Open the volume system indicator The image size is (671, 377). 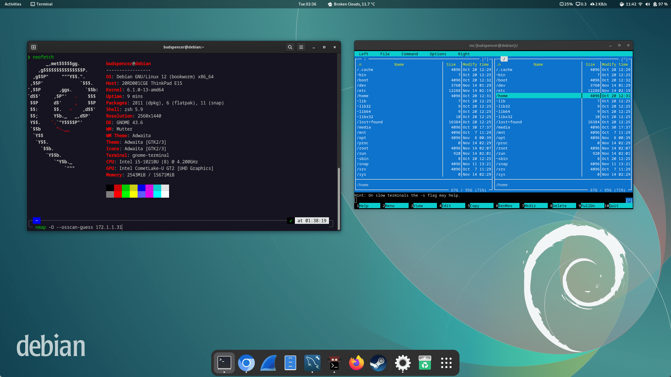pos(648,4)
